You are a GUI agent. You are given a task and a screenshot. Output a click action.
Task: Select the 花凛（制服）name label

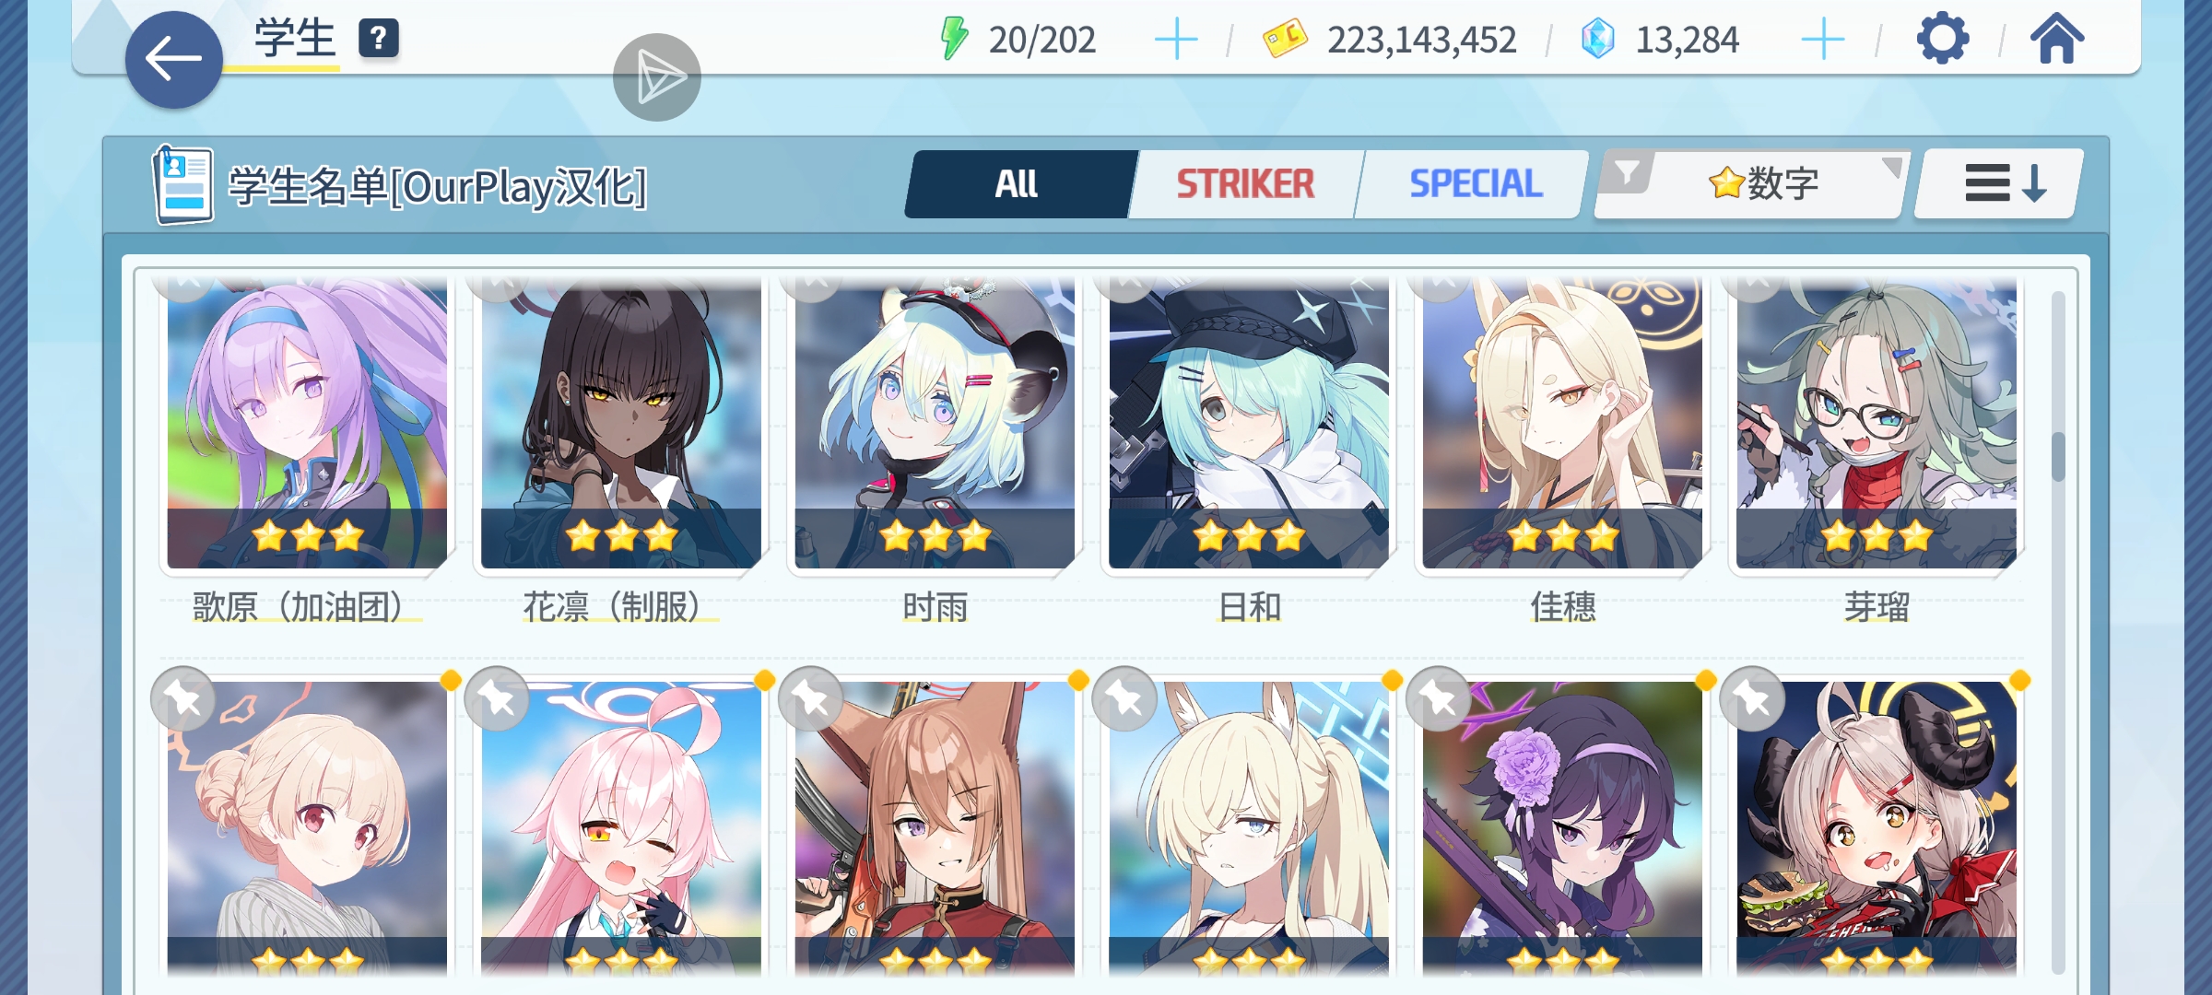point(612,607)
